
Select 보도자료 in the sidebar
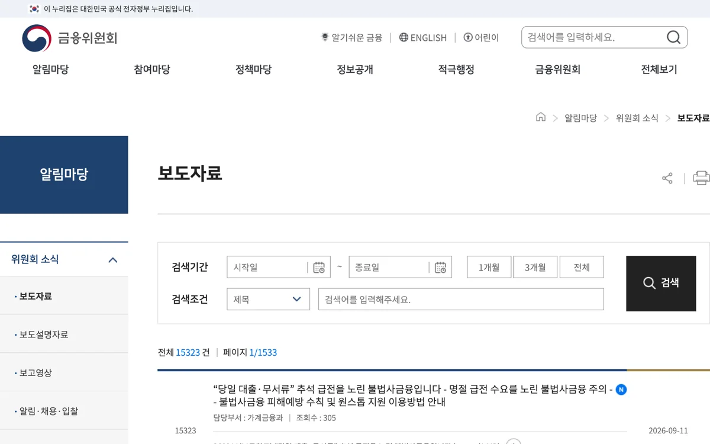(64, 296)
